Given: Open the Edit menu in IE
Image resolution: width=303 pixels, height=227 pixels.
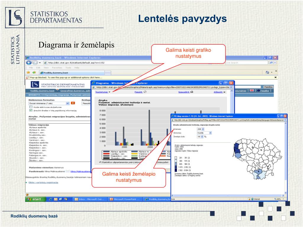Looking at the screenshot, I should pos(38,68).
